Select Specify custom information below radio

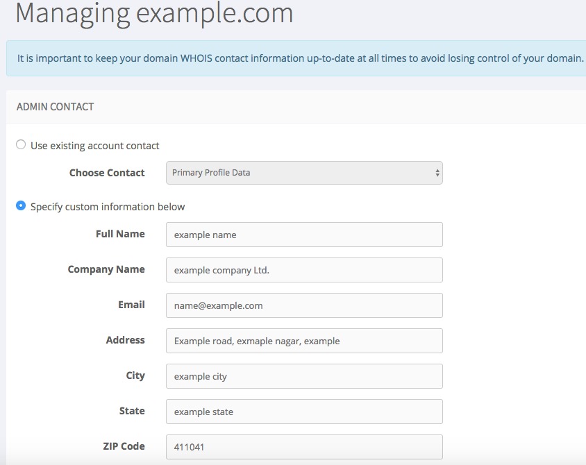click(21, 205)
